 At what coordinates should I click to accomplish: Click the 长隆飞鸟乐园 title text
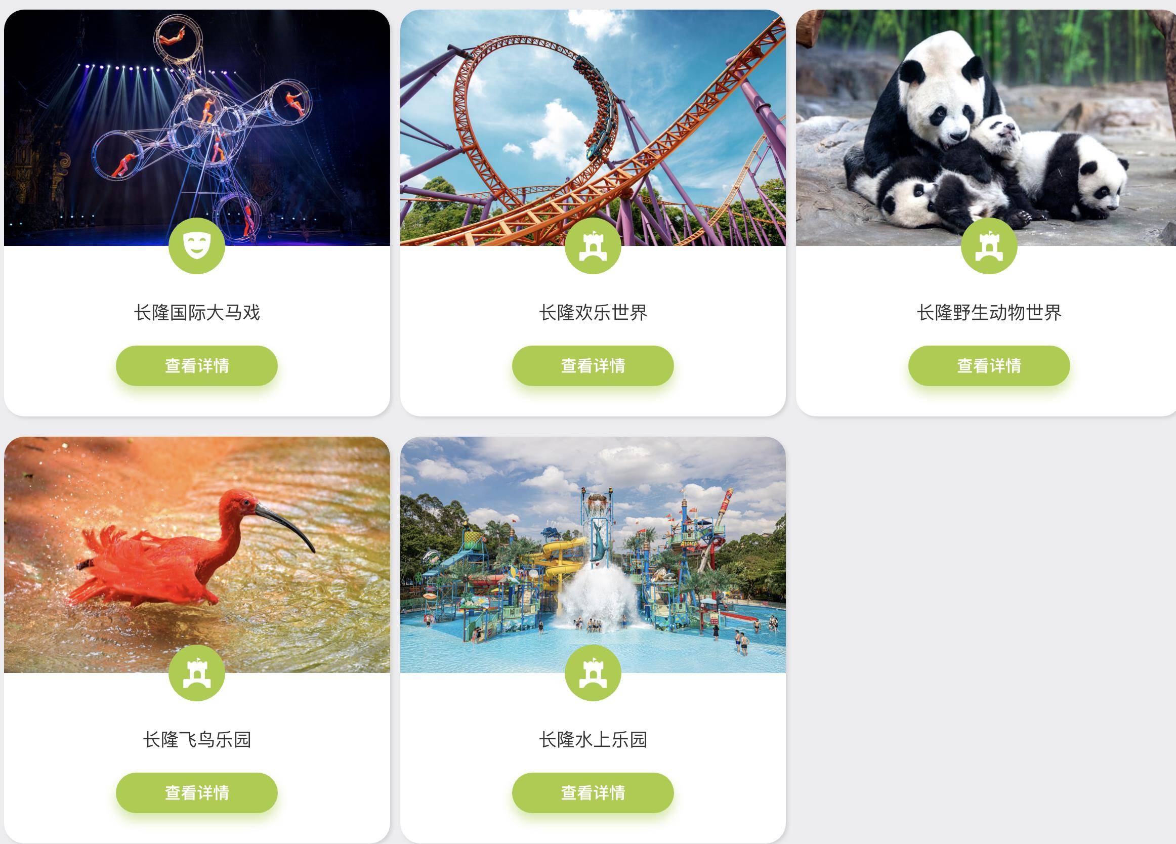(x=196, y=739)
